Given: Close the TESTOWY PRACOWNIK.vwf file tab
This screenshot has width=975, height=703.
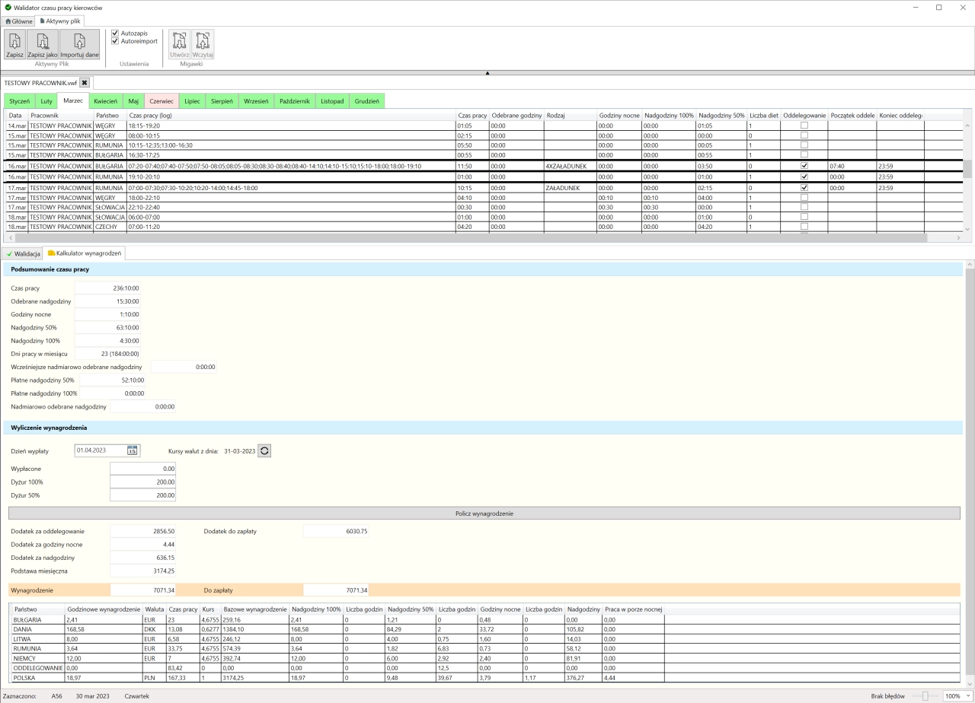Looking at the screenshot, I should (x=84, y=81).
